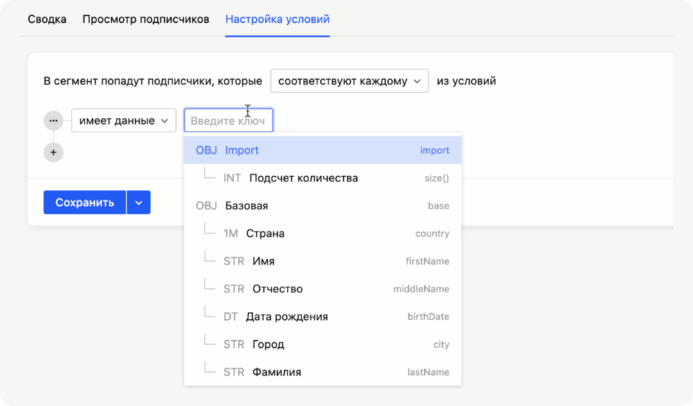Click the 'Введите ключ' input field
This screenshot has width=693, height=406.
point(228,121)
